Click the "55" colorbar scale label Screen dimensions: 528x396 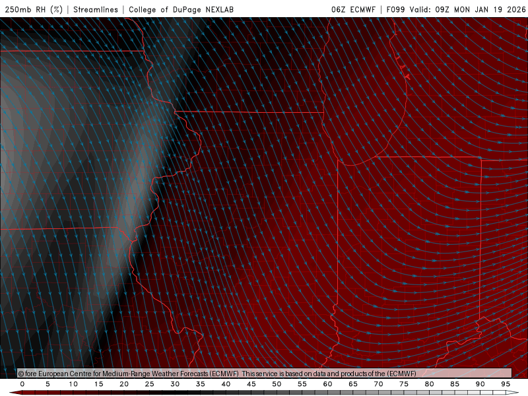click(302, 384)
